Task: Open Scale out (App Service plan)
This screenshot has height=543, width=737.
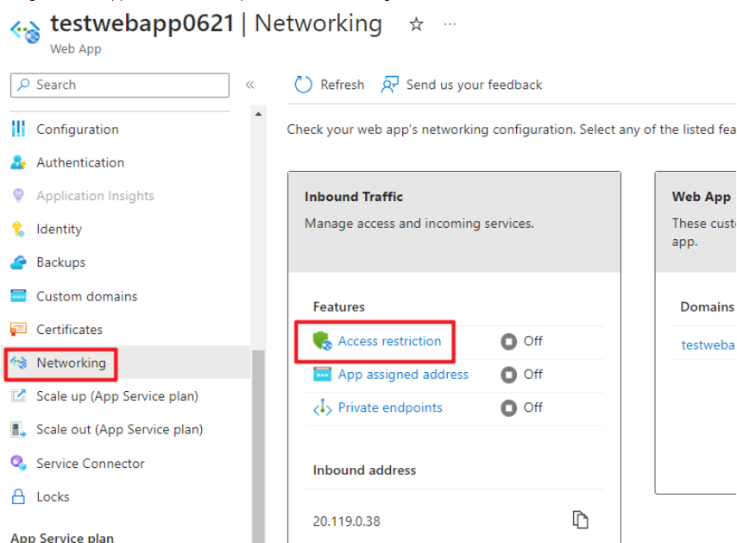Action: point(120,430)
